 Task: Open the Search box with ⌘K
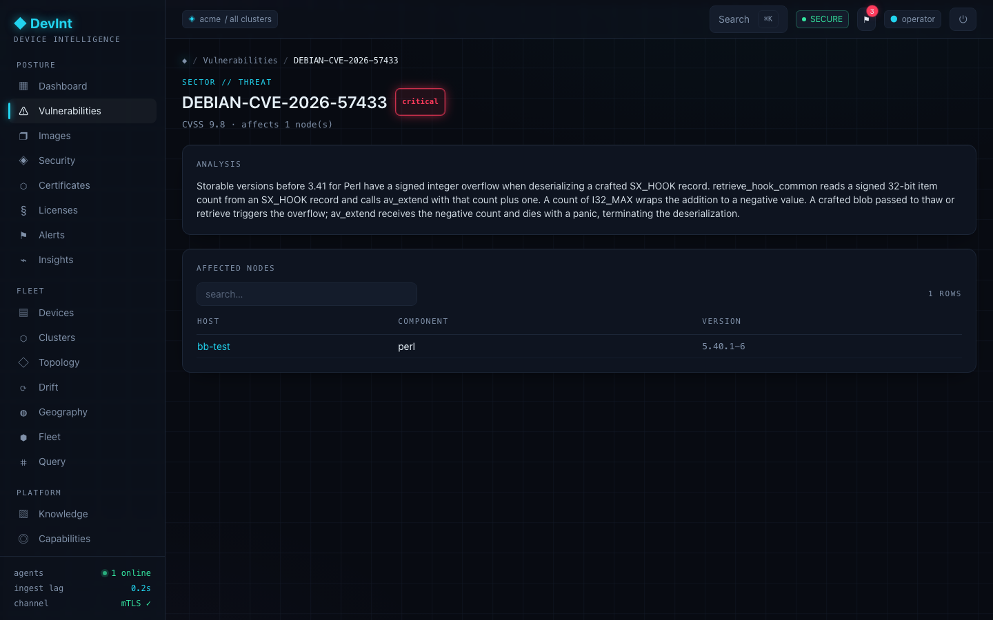click(x=748, y=19)
